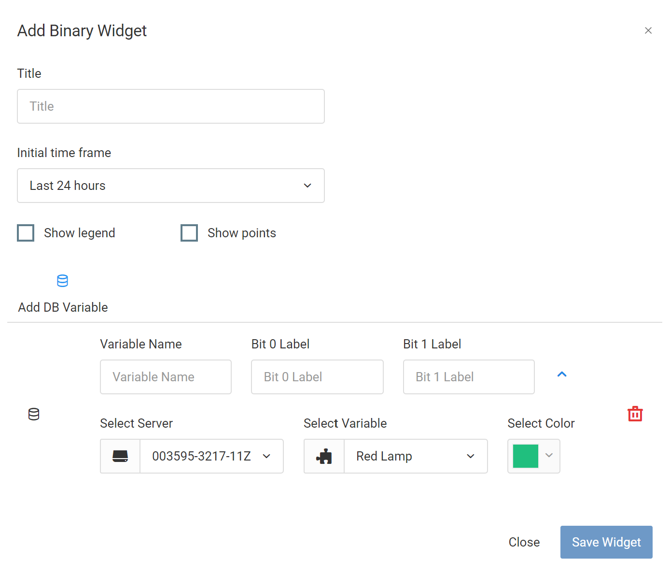Click the Select Color label
Screen dimensions: 670x576
pyautogui.click(x=541, y=423)
